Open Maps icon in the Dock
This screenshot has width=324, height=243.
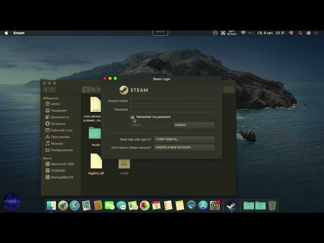[x=133, y=206]
